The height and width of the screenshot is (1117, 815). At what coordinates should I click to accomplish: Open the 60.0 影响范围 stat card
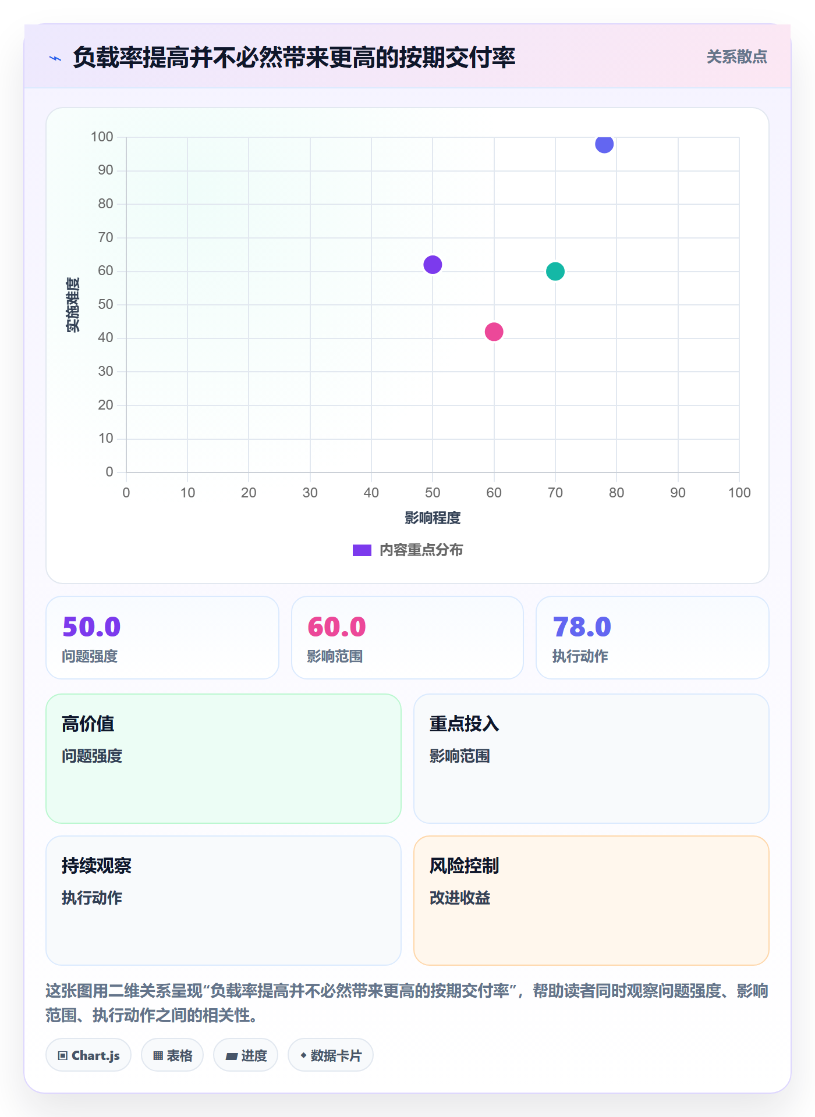[408, 638]
